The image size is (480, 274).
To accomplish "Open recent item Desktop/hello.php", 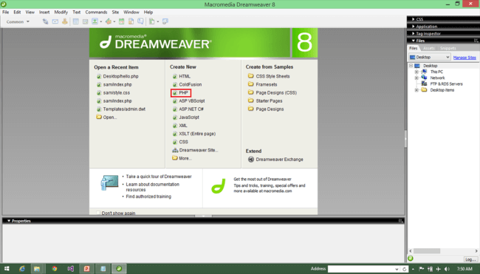I will [120, 76].
